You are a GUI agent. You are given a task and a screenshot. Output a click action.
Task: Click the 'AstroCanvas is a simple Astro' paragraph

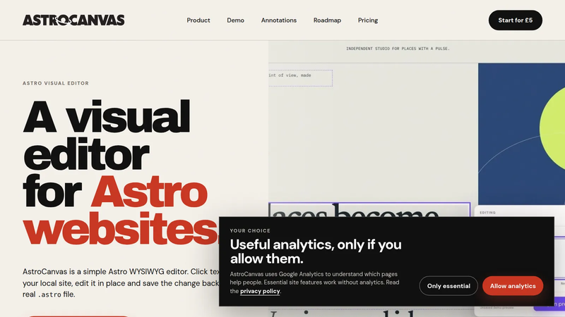coord(121,283)
